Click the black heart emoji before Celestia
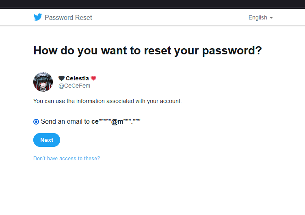Image resolution: width=305 pixels, height=215 pixels. [x=61, y=78]
